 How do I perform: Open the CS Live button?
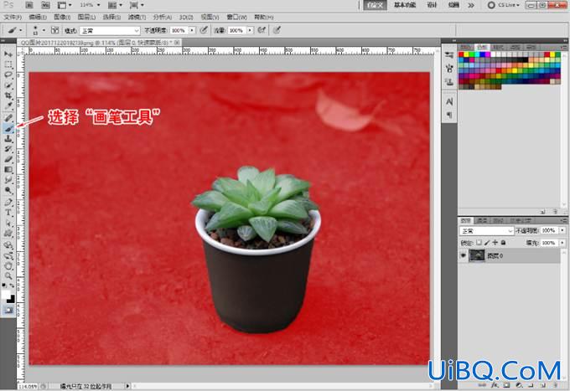(x=504, y=5)
